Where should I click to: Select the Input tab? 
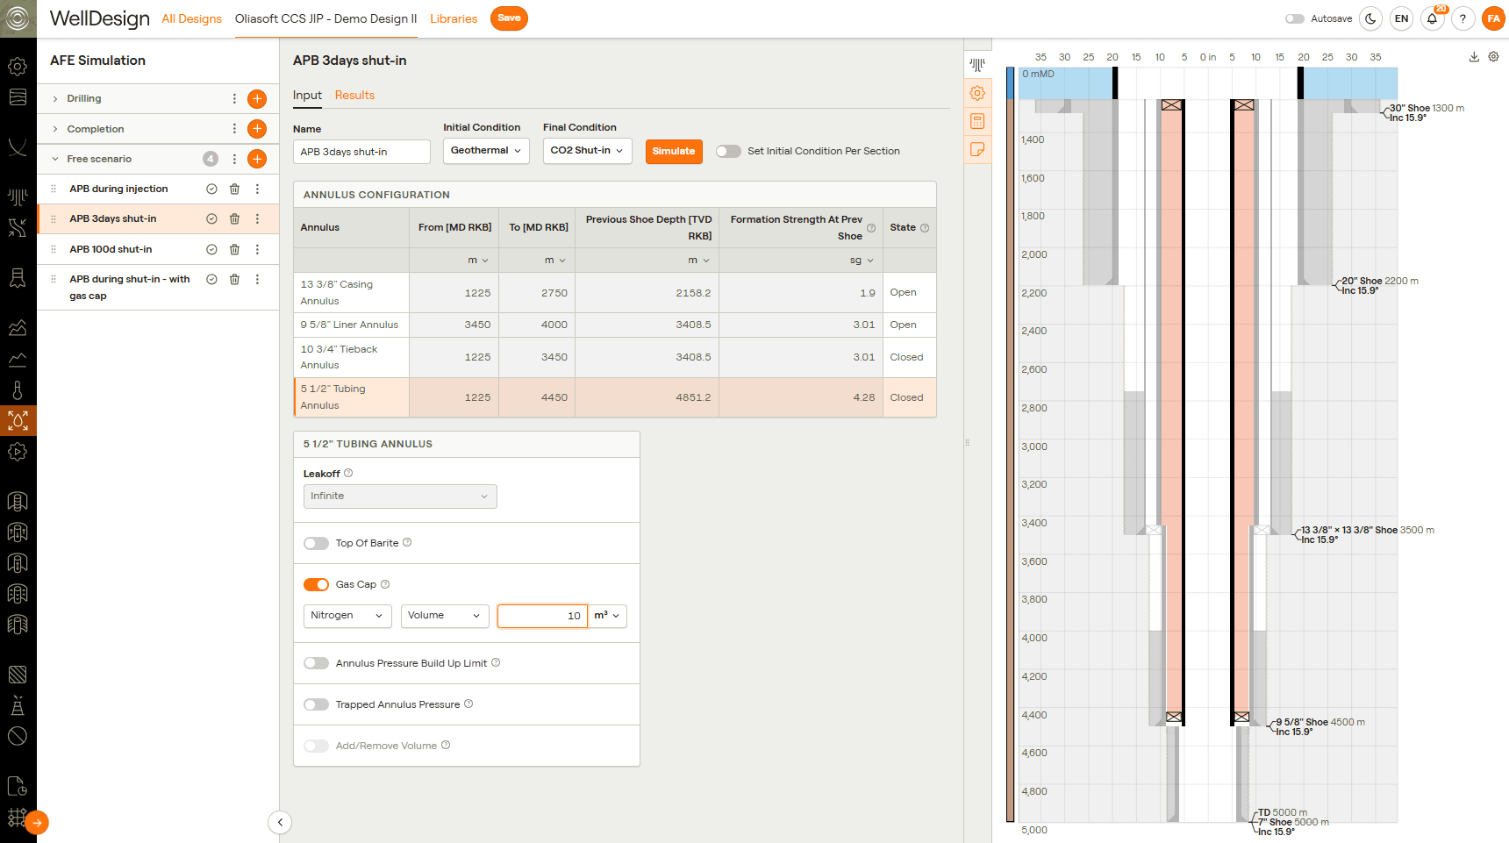click(307, 96)
